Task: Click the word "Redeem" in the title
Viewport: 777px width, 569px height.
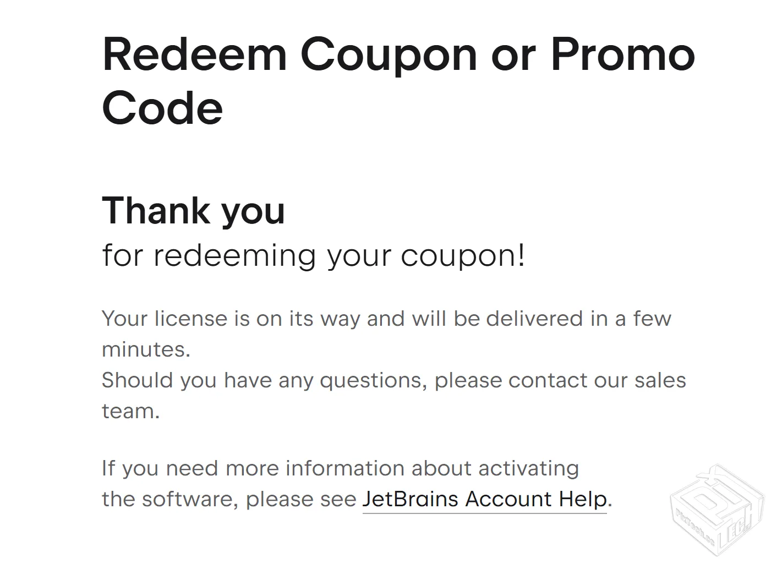Action: pyautogui.click(x=195, y=55)
